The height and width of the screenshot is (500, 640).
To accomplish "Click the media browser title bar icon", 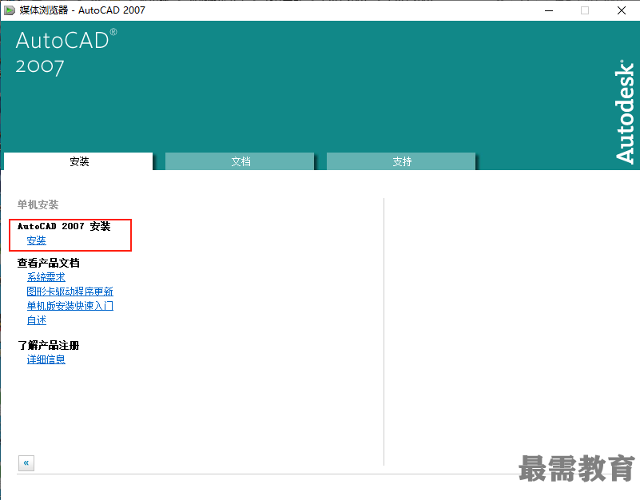I will [10, 10].
